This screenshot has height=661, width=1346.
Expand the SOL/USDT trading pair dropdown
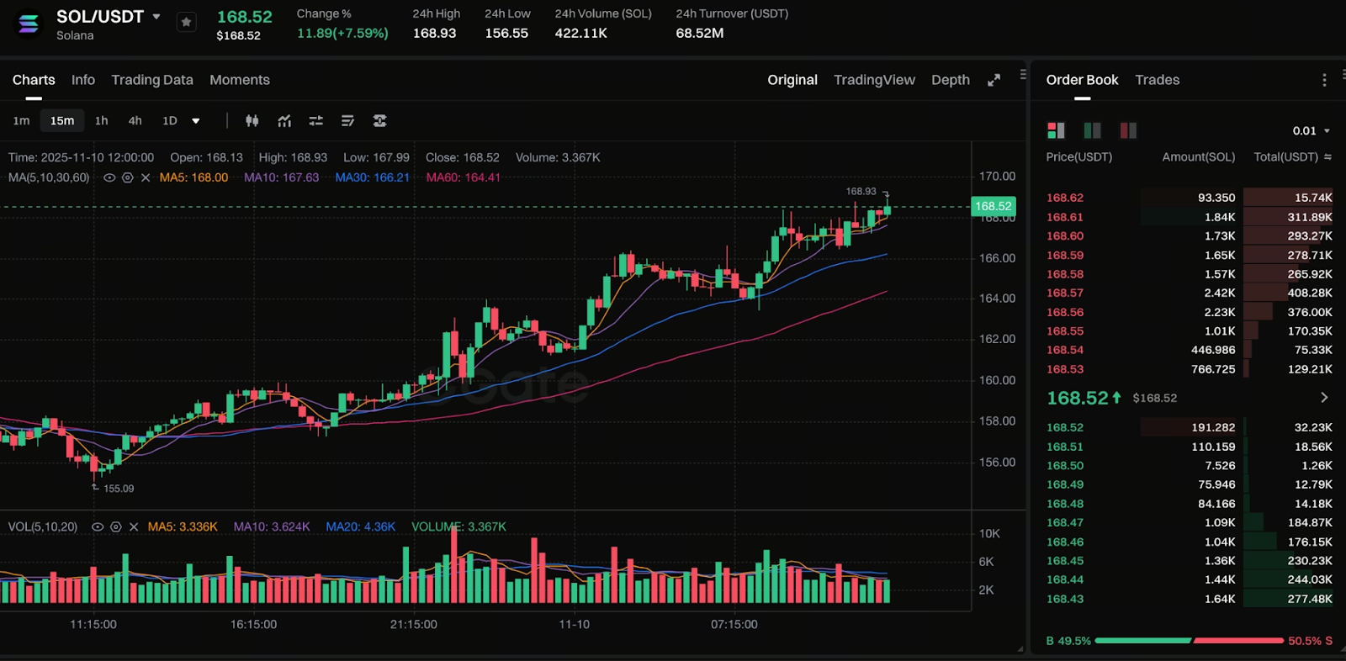[x=156, y=17]
